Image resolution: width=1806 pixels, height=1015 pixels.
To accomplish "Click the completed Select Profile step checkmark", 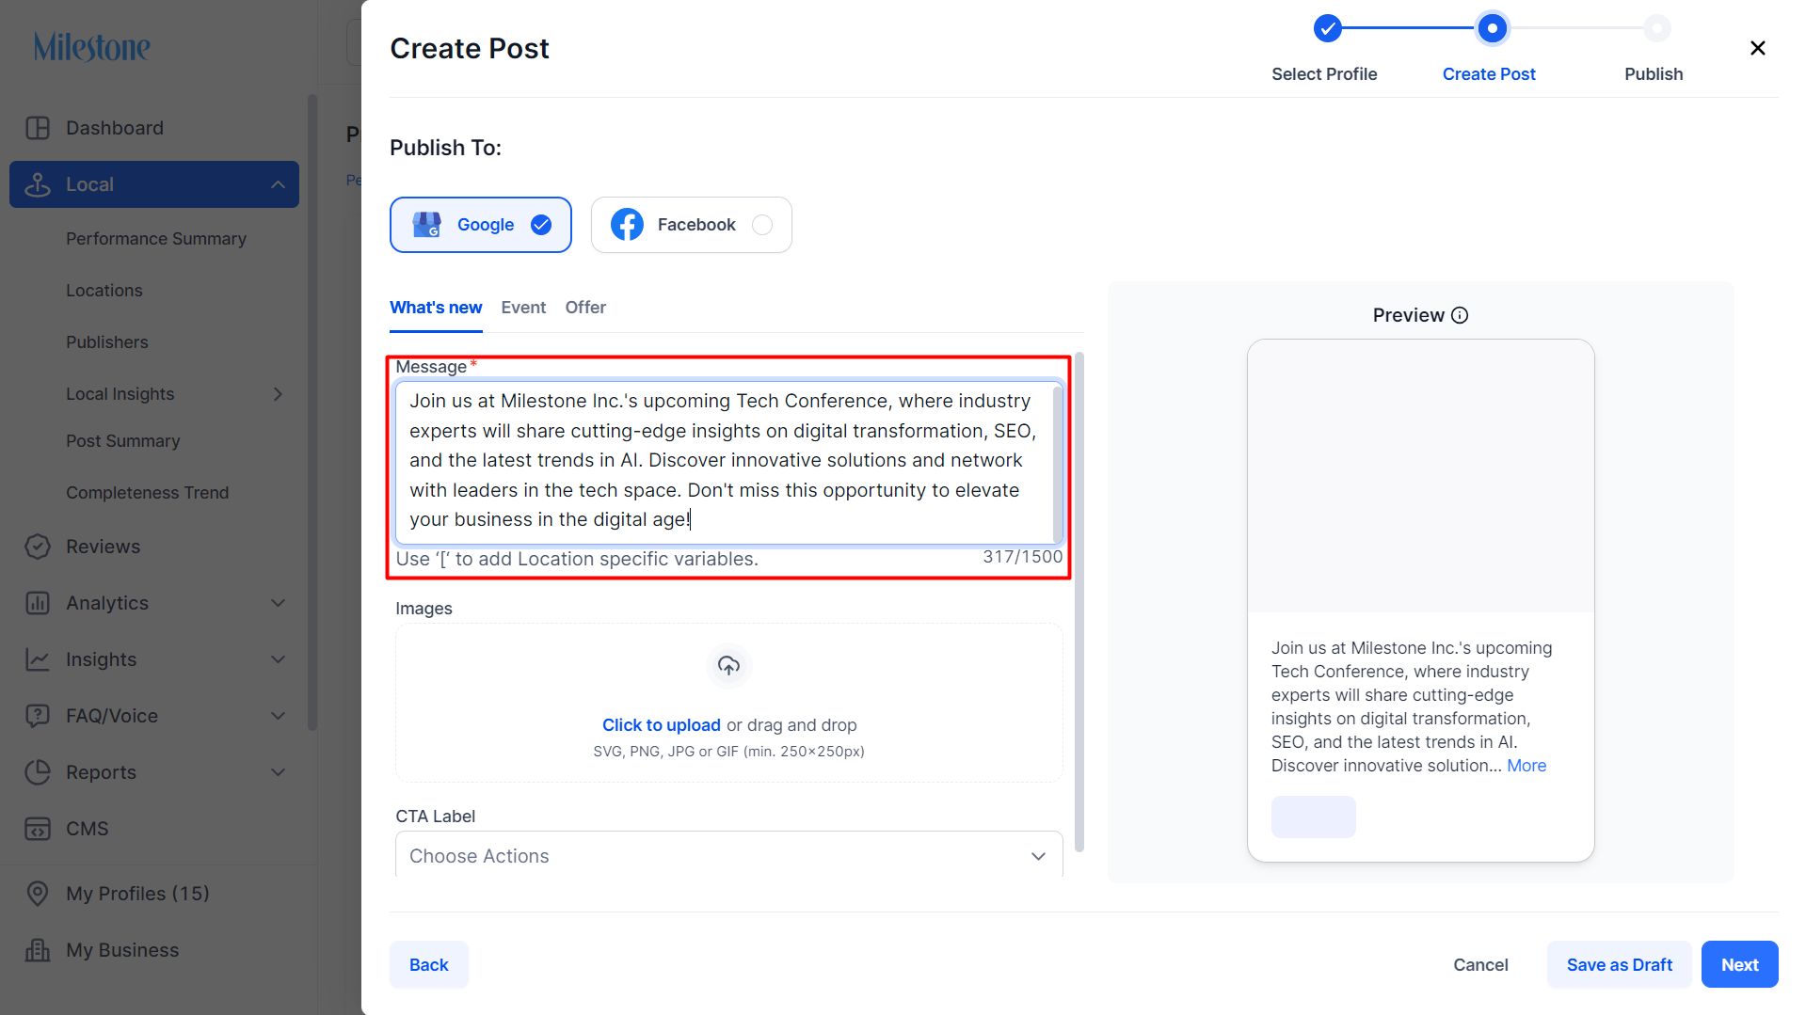I will click(x=1327, y=28).
